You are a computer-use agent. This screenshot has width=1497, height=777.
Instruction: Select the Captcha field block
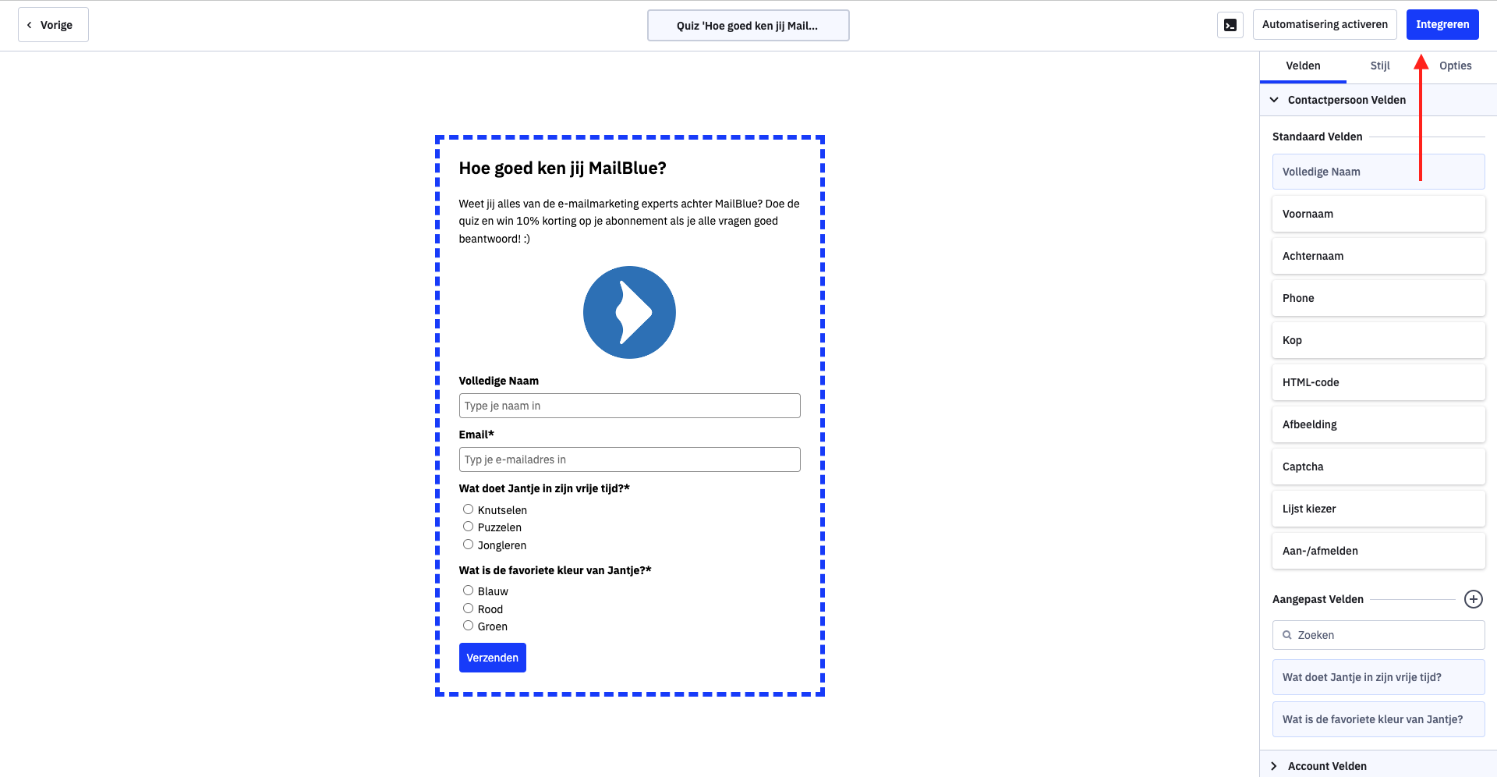[x=1378, y=467]
